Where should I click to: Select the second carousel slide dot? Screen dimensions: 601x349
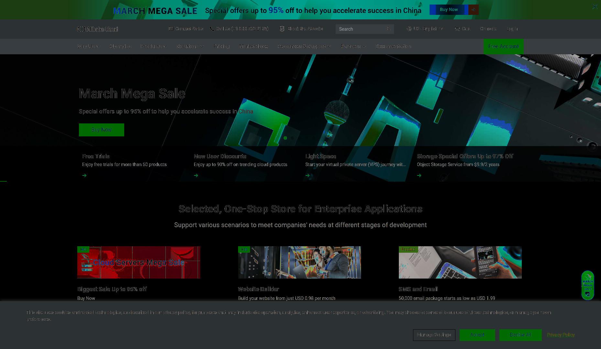pos(292,138)
